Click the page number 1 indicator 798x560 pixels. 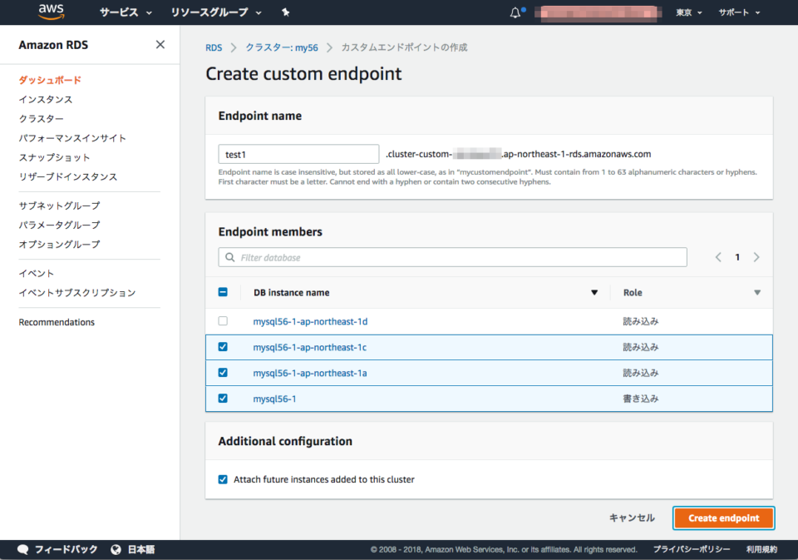(x=737, y=257)
